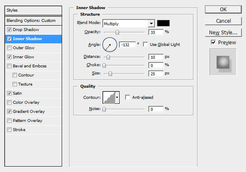Click the style preview thumbnail
The width and height of the screenshot is (246, 172).
[223, 62]
